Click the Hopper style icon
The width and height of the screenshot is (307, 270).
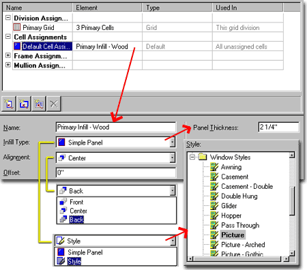tap(214, 215)
